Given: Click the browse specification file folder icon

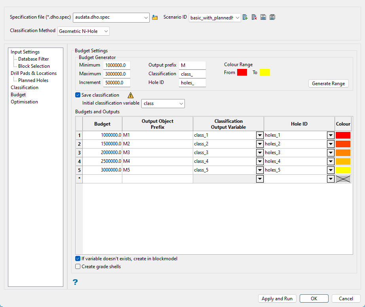Looking at the screenshot, I should pyautogui.click(x=155, y=17).
